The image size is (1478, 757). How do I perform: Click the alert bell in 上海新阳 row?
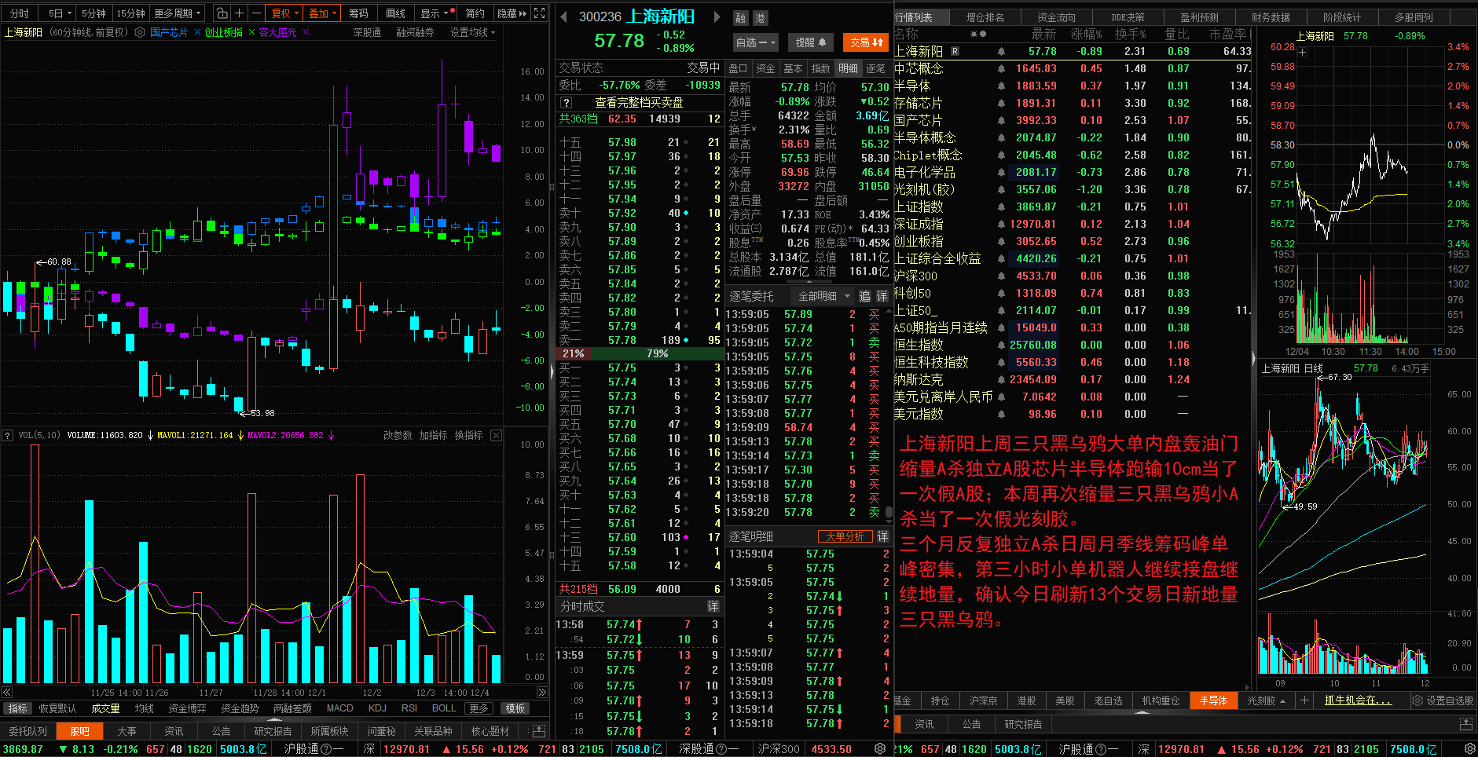point(1001,51)
